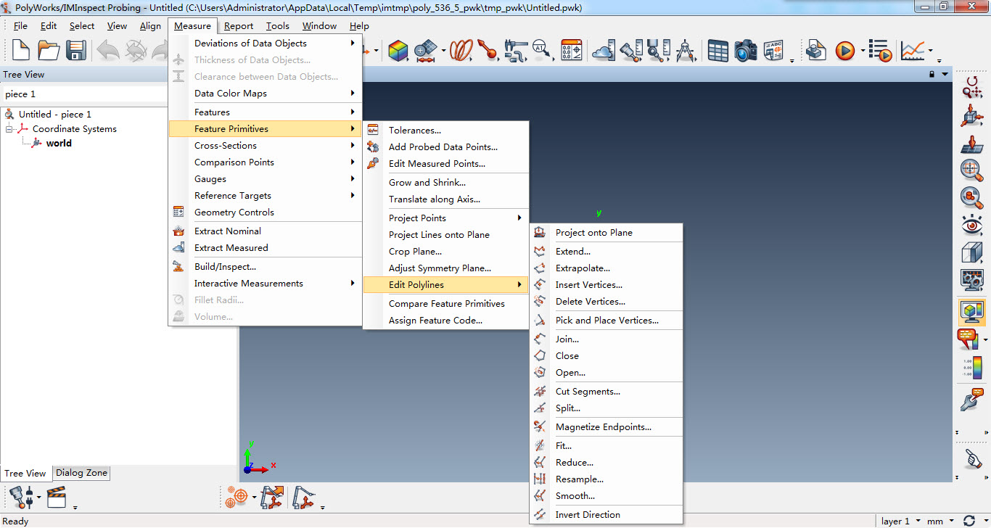Open Cross-Sections submenu

tap(265, 146)
